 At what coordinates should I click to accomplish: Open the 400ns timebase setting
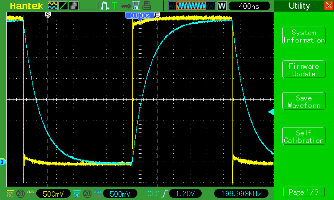(249, 6)
